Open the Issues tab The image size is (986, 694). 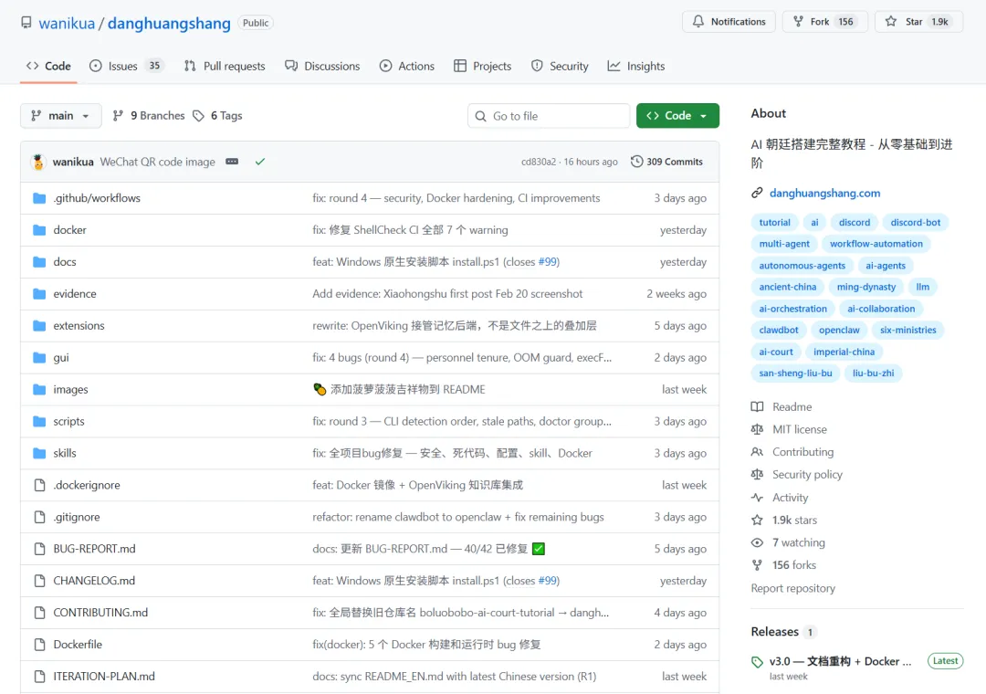point(126,66)
